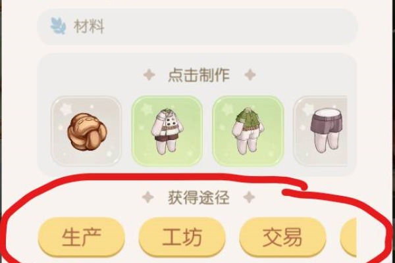Click the sparkle left of 获得途径
This screenshot has height=263, width=395.
tap(148, 197)
